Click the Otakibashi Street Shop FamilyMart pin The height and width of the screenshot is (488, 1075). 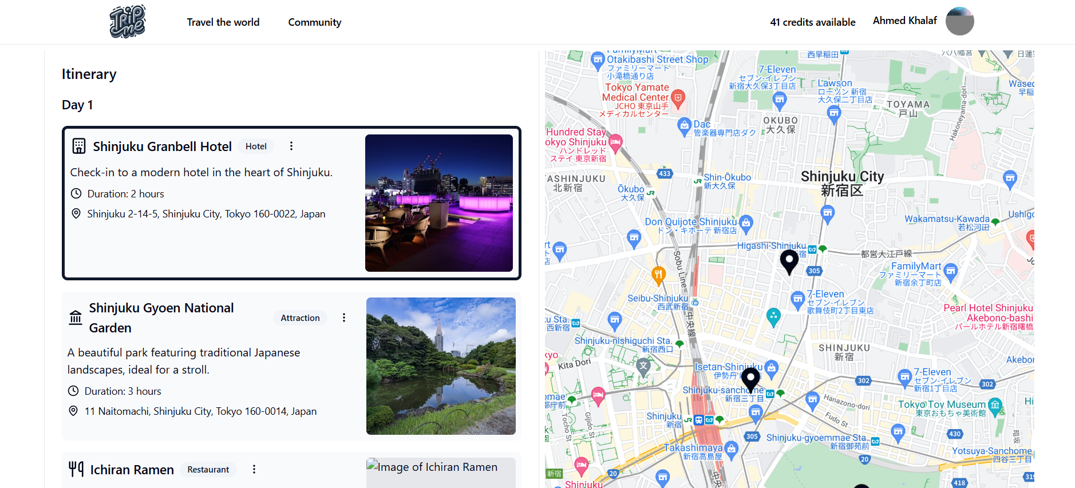[598, 59]
